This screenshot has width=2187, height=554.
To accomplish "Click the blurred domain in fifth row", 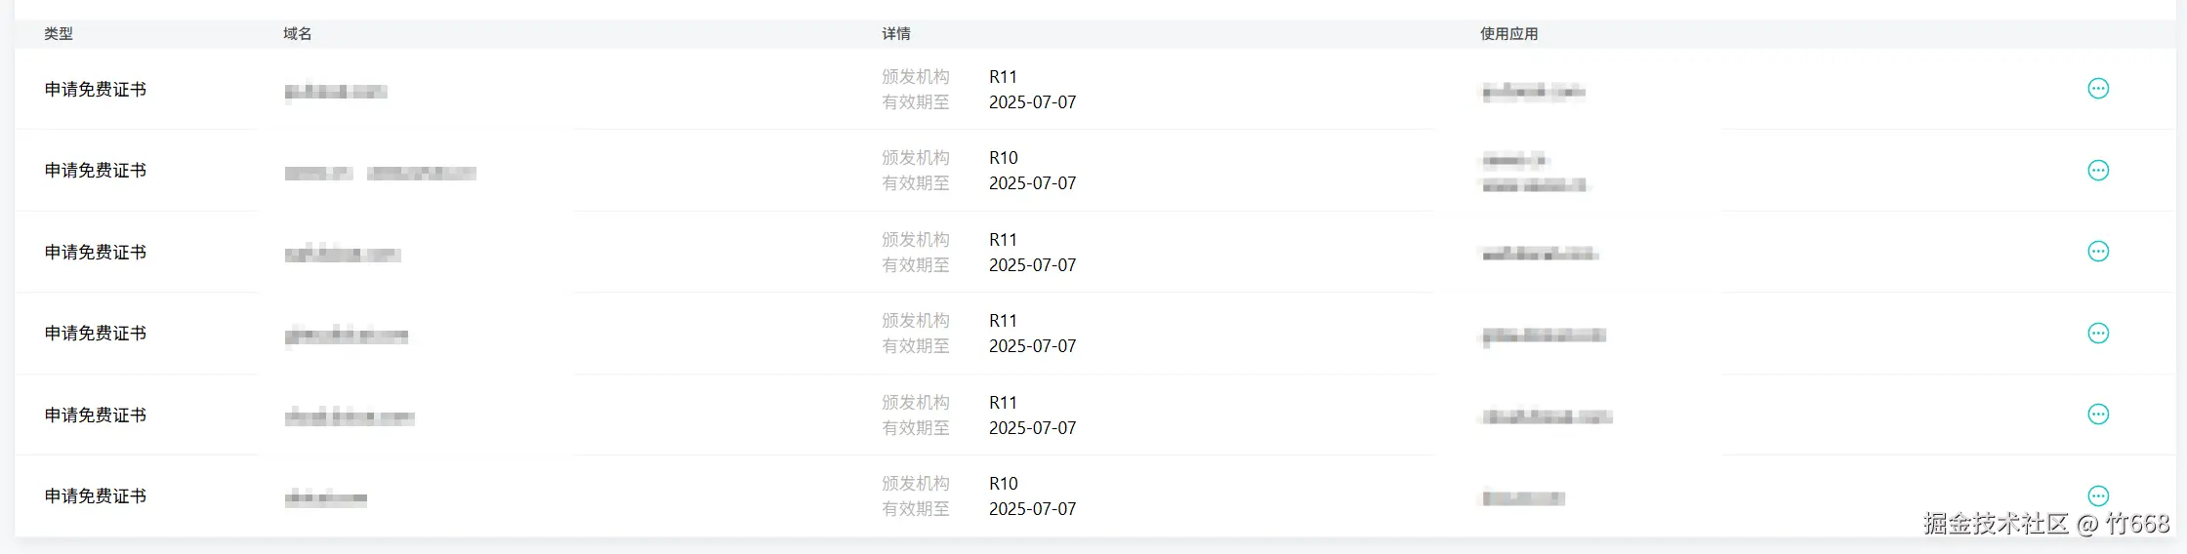I will [350, 417].
